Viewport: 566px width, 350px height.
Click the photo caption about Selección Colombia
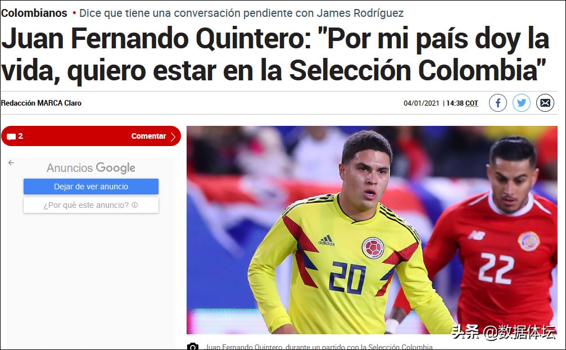coord(319,347)
